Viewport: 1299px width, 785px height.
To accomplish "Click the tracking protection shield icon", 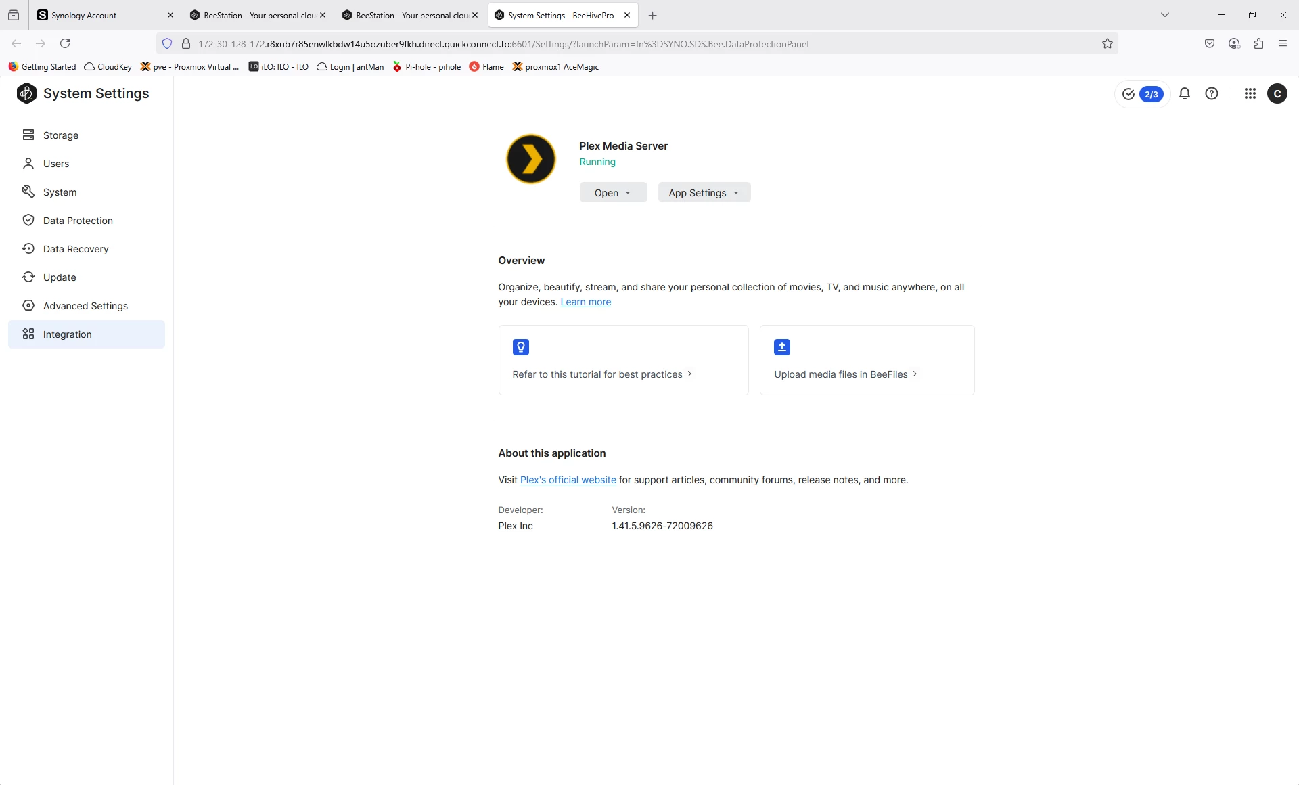I will click(x=167, y=44).
